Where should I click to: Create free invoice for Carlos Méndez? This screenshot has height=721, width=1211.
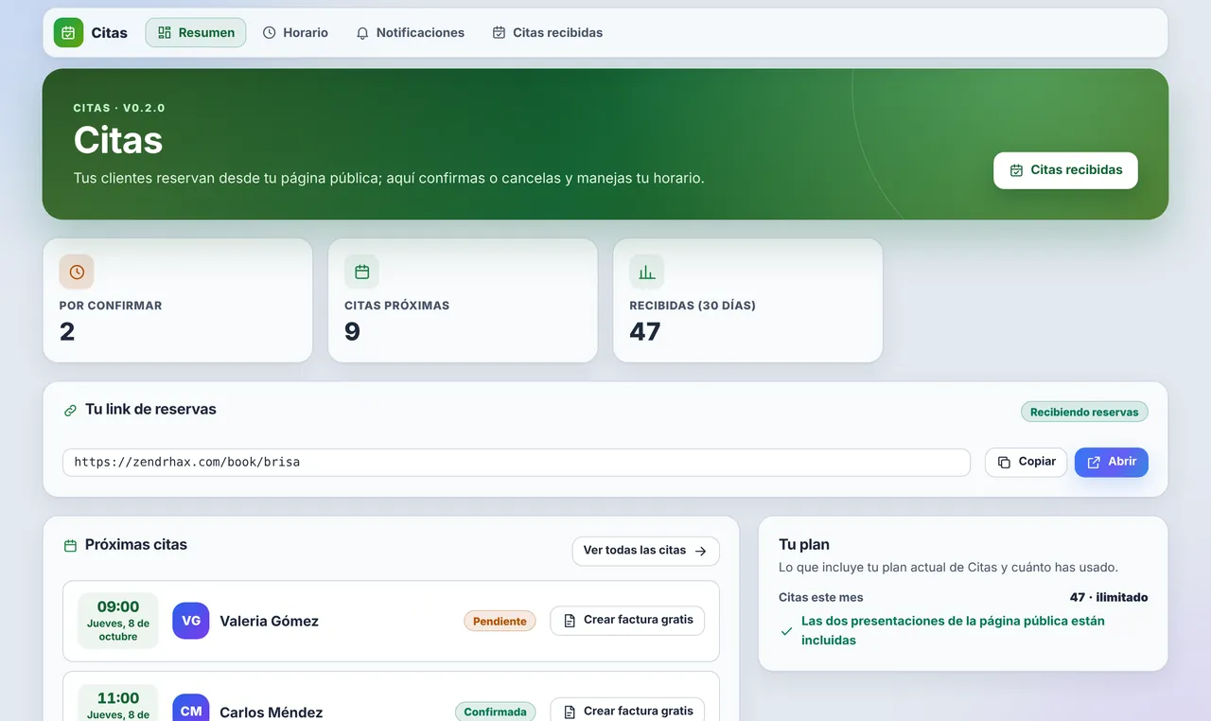627,711
